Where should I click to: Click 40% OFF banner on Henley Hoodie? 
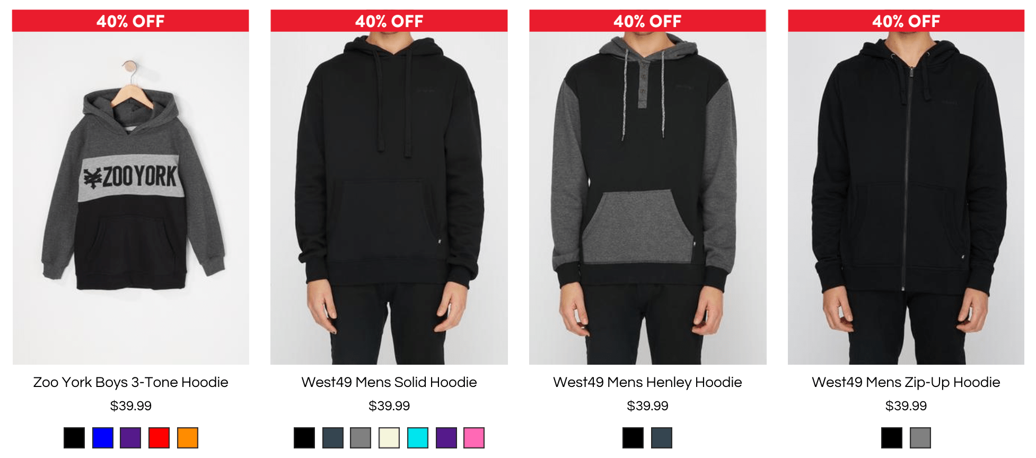[x=647, y=21]
